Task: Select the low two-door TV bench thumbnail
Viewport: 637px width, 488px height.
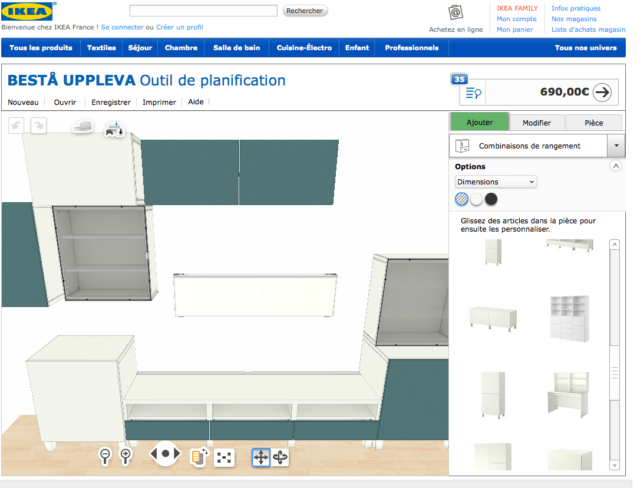Action: pos(493,319)
